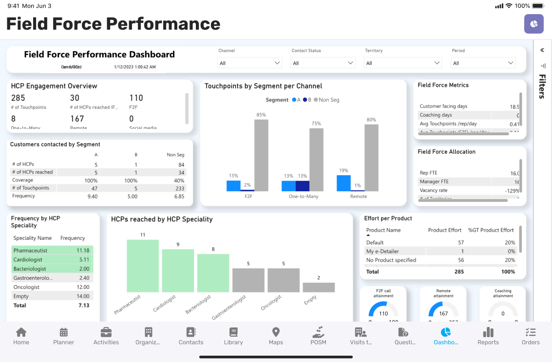The image size is (552, 362).
Task: Open the Reports bar chart icon
Action: [x=488, y=332]
